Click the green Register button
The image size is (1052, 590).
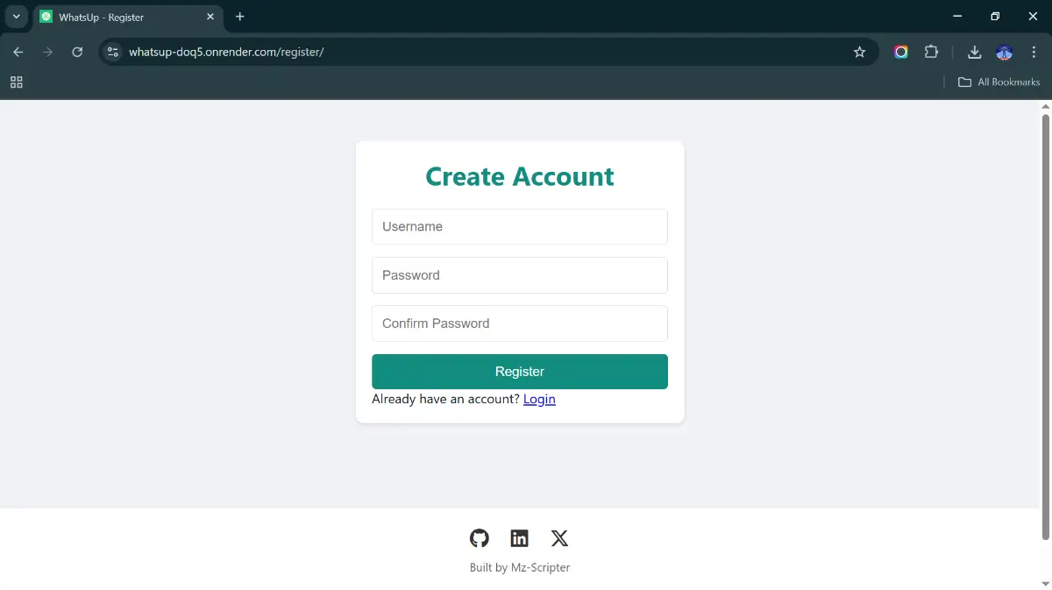pyautogui.click(x=520, y=372)
